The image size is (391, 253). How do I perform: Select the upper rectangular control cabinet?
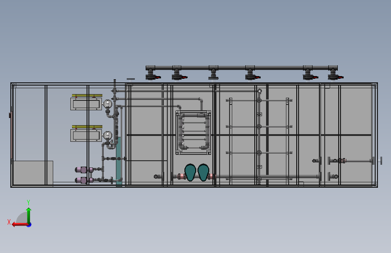[86, 104]
